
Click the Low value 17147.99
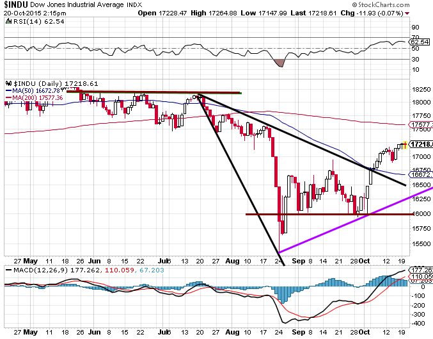272,13
